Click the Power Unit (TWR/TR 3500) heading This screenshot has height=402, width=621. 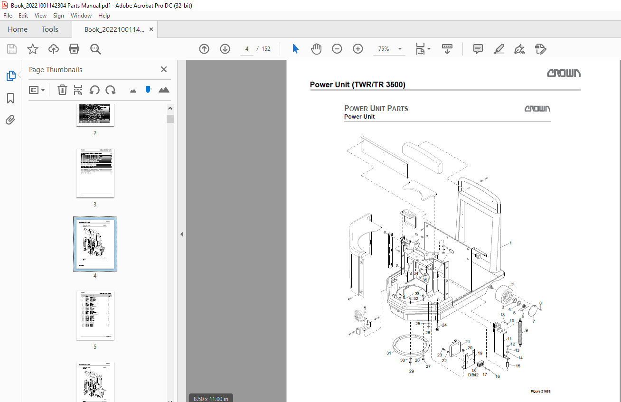click(358, 84)
